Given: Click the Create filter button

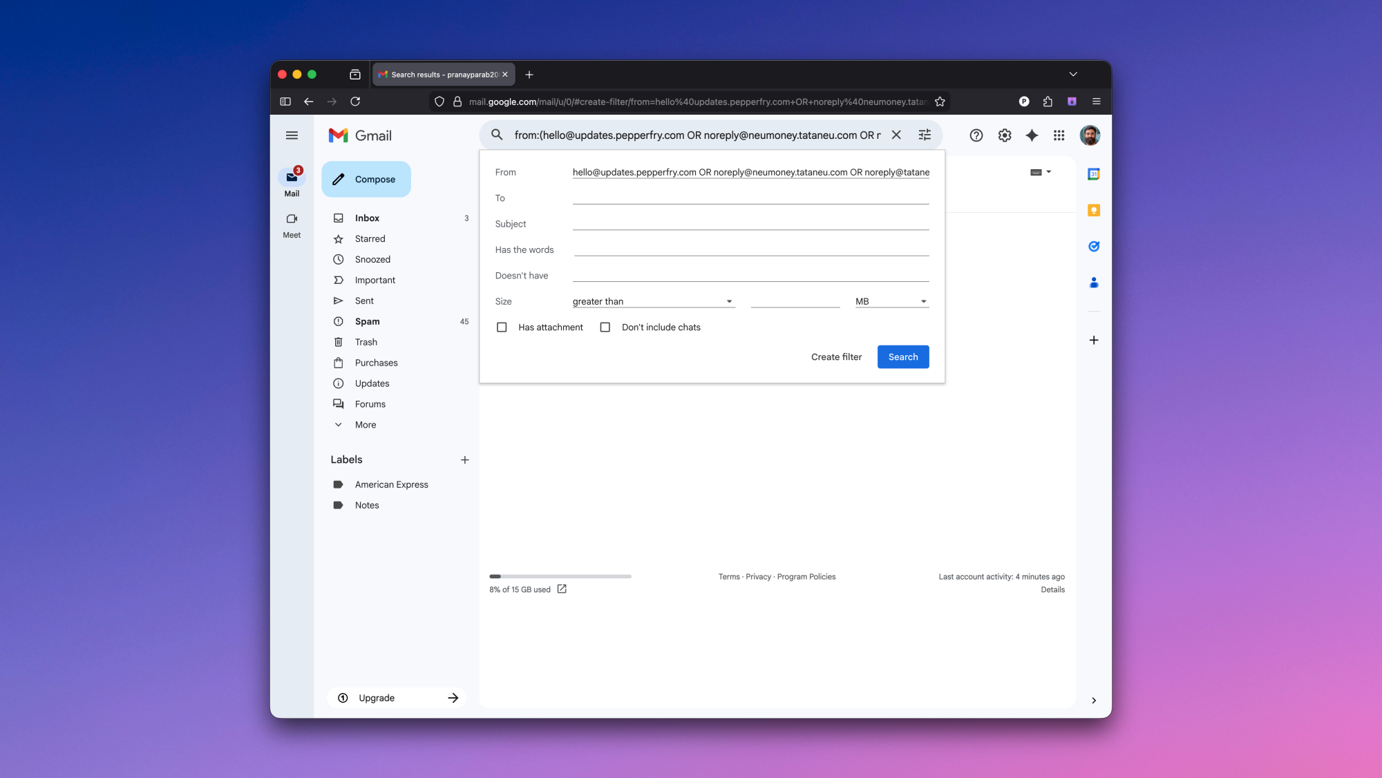Looking at the screenshot, I should coord(837,357).
